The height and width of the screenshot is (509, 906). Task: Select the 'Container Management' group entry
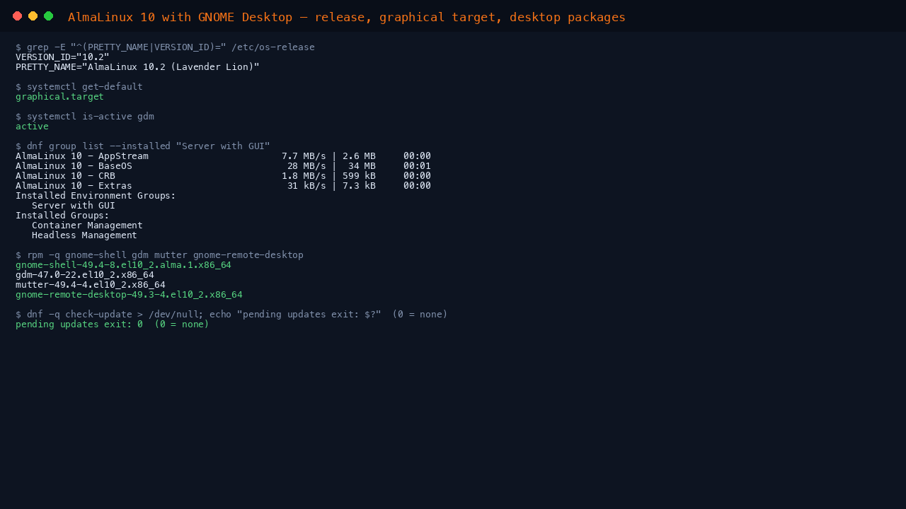click(87, 226)
